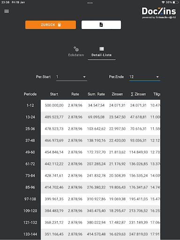
Task: Click the Zinsen column header
Action: click(117, 94)
